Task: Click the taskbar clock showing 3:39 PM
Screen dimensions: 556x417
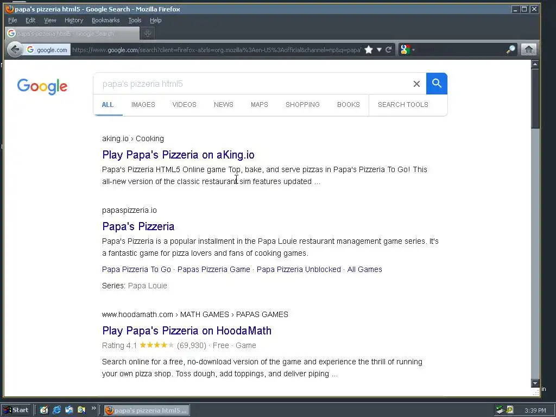Action: coord(535,410)
